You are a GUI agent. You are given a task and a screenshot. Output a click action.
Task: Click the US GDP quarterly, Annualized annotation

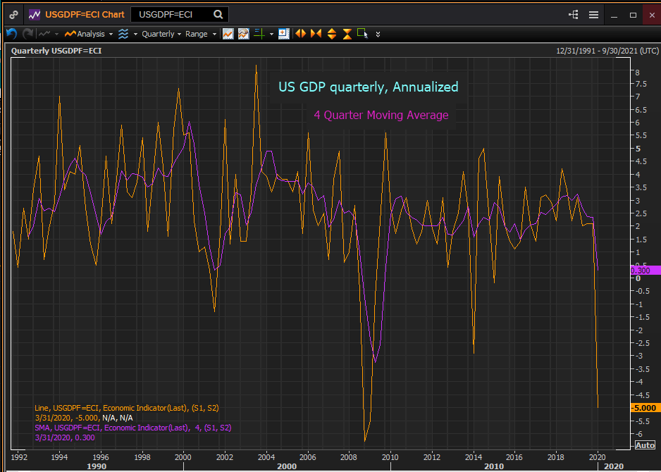(x=369, y=87)
